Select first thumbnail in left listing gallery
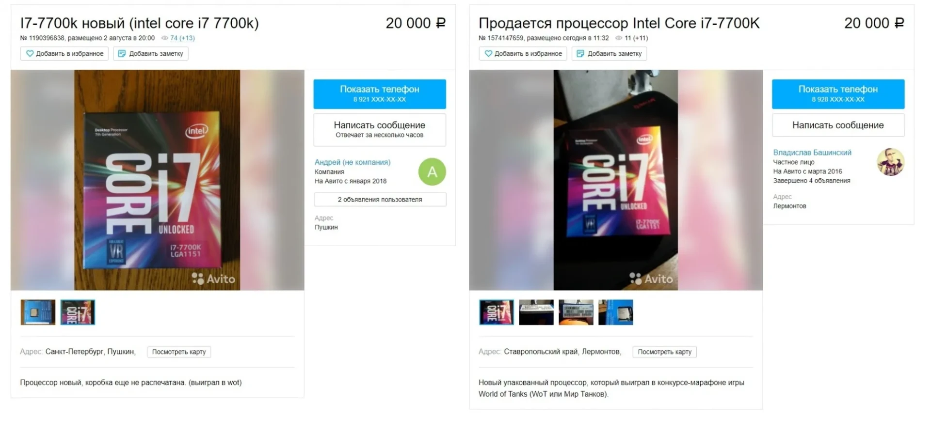Image resolution: width=931 pixels, height=434 pixels. click(38, 312)
